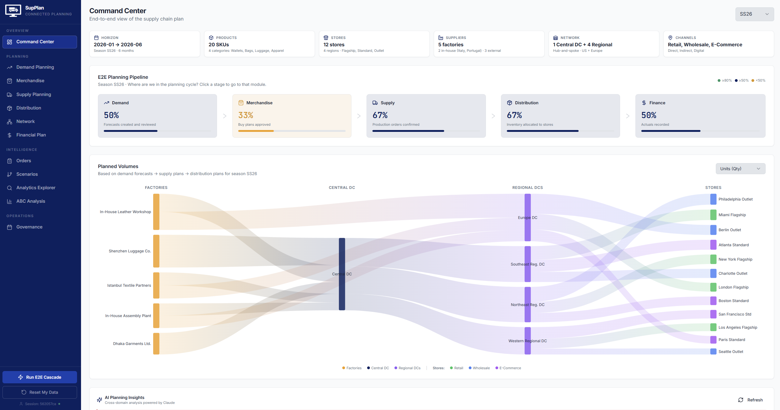Open Analytics Explorer search icon
Screen dimensions: 780x410
10,188
